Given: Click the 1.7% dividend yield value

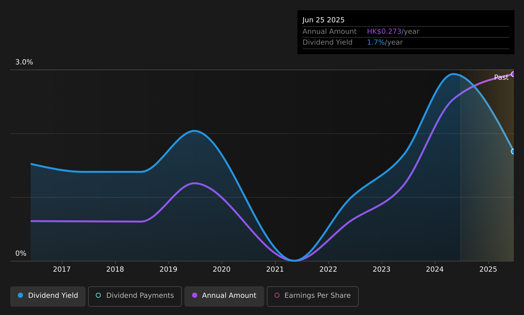Looking at the screenshot, I should 376,42.
